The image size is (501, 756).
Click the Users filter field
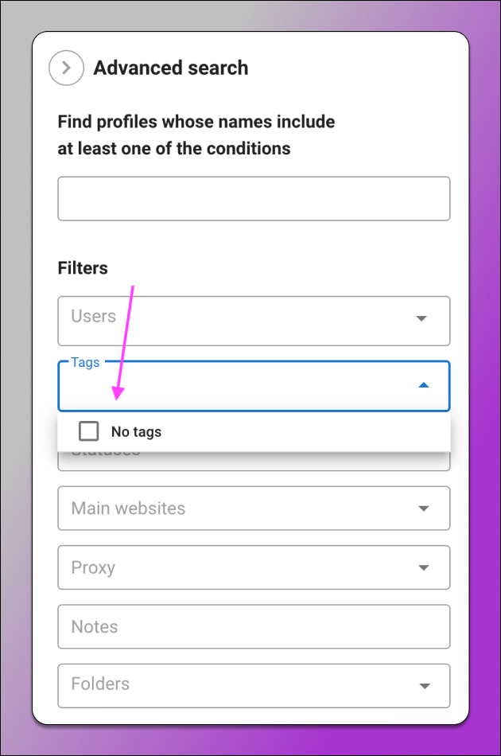[x=254, y=321]
